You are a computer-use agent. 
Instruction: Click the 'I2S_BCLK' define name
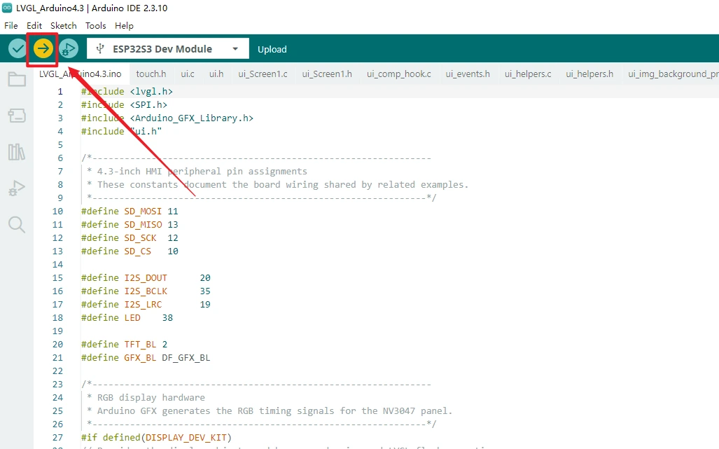pyautogui.click(x=146, y=291)
